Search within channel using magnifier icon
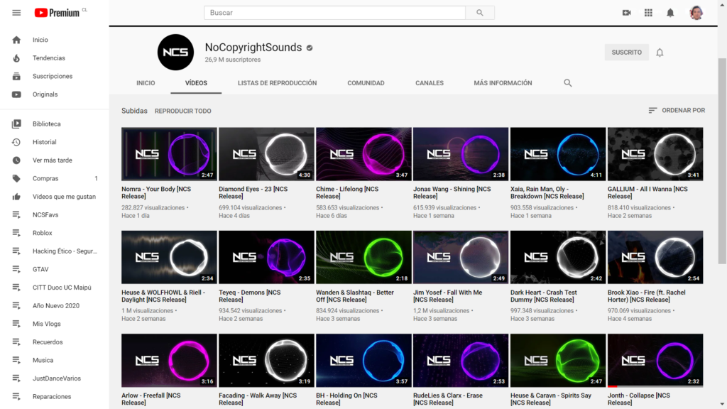Image resolution: width=727 pixels, height=409 pixels. (567, 83)
